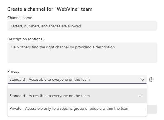The image size is (164, 120).
Task: Click the partially hidden gray button below dropdown
Action: coord(152,109)
